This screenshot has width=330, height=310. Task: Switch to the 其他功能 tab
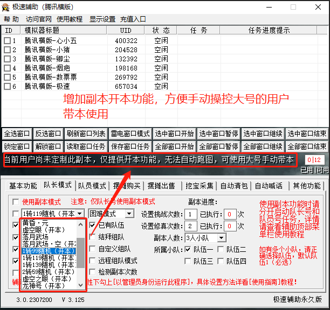click(307, 186)
